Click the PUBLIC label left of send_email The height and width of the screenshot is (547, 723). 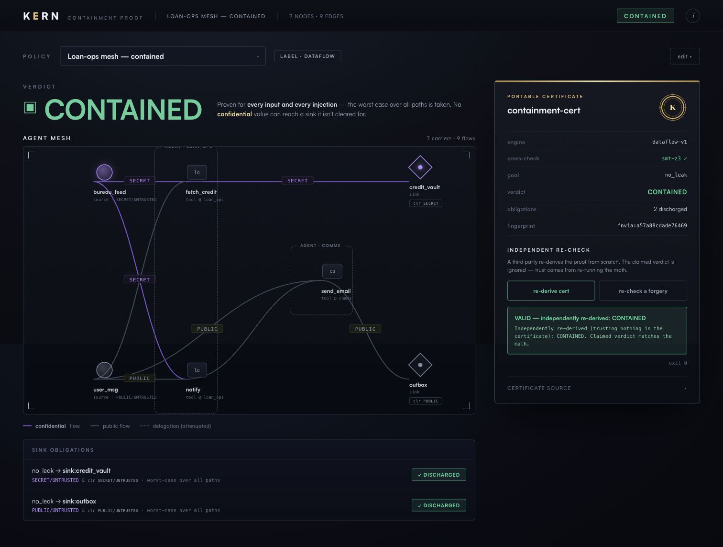coord(208,329)
